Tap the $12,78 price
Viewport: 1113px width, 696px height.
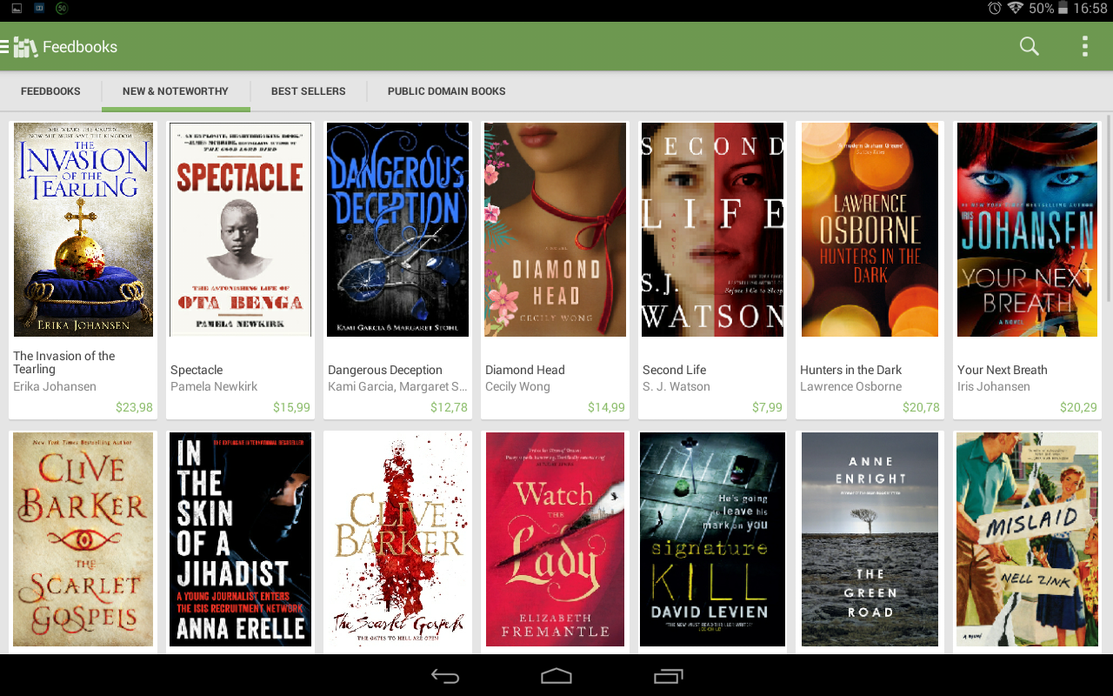(449, 407)
